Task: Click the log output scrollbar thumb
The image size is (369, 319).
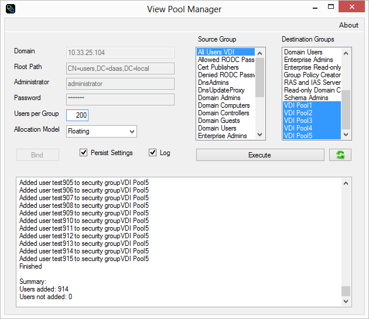Action: coord(346,291)
